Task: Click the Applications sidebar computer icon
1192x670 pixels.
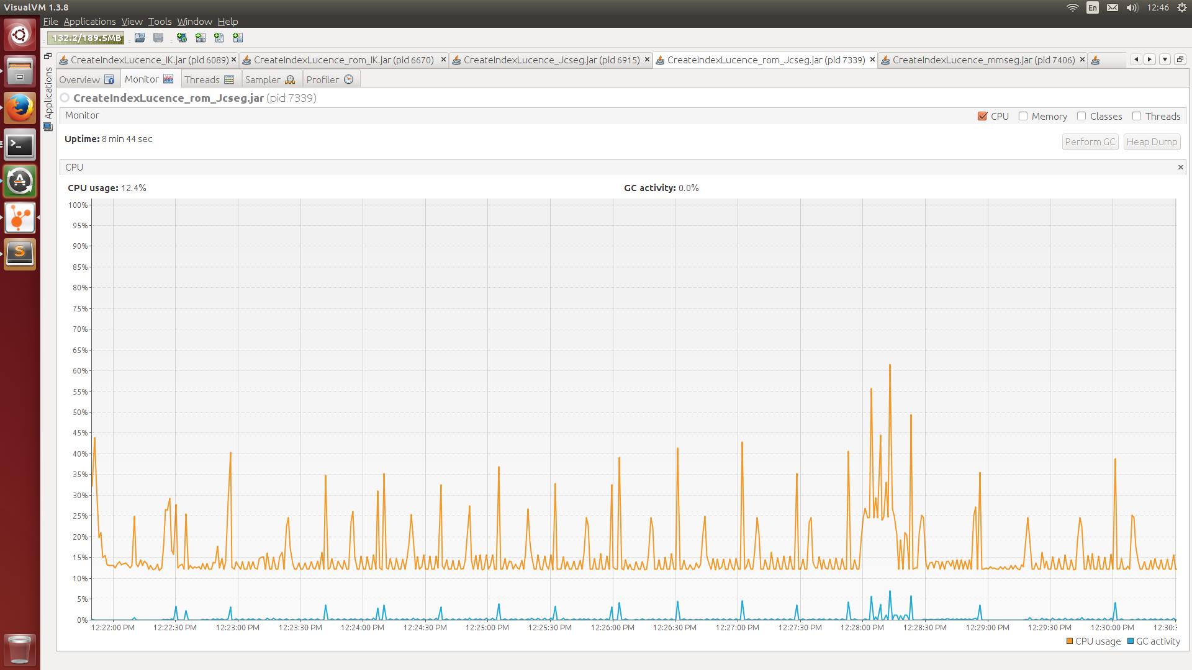Action: coord(48,127)
